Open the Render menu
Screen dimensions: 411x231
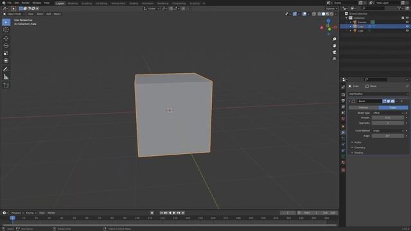(x=26, y=3)
